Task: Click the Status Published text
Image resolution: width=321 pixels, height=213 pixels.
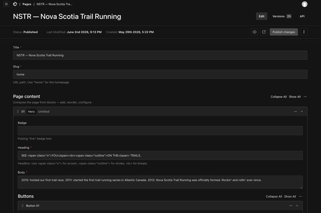Action: pos(25,32)
